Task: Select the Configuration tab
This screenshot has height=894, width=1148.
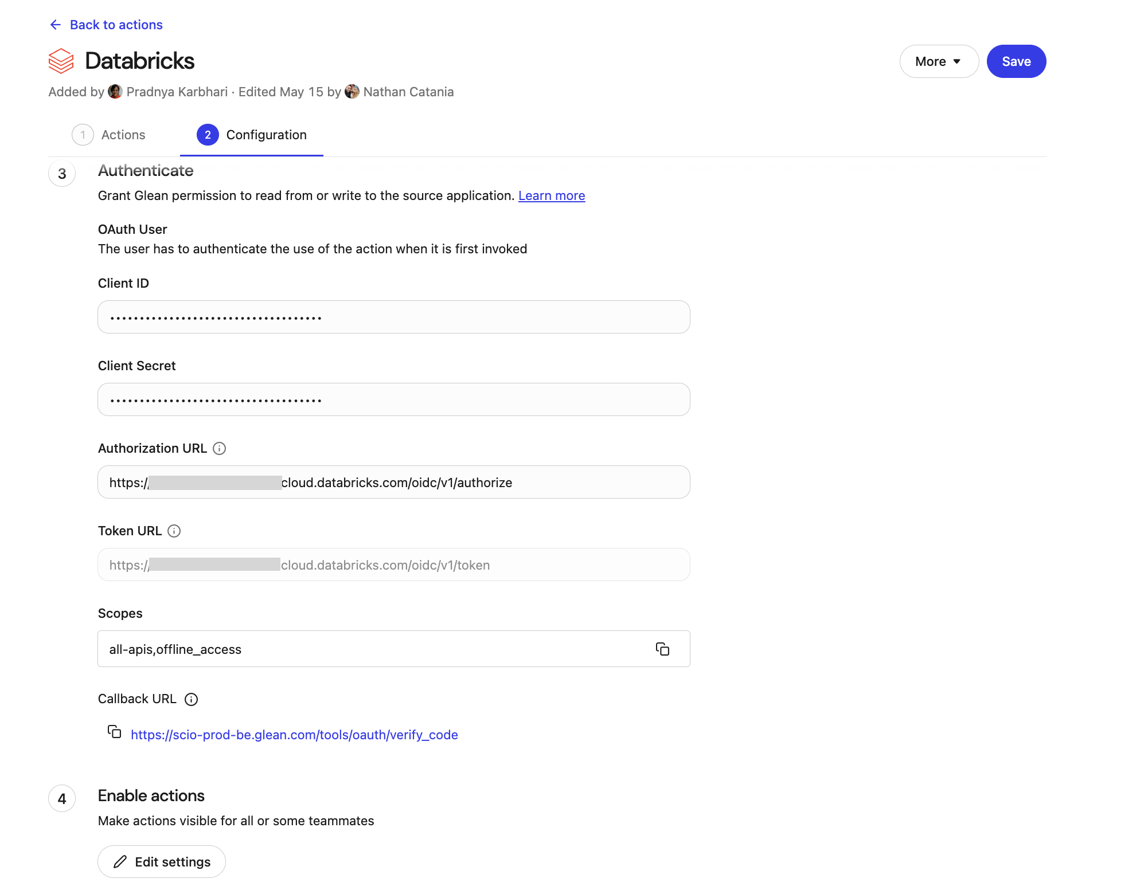Action: click(x=252, y=135)
